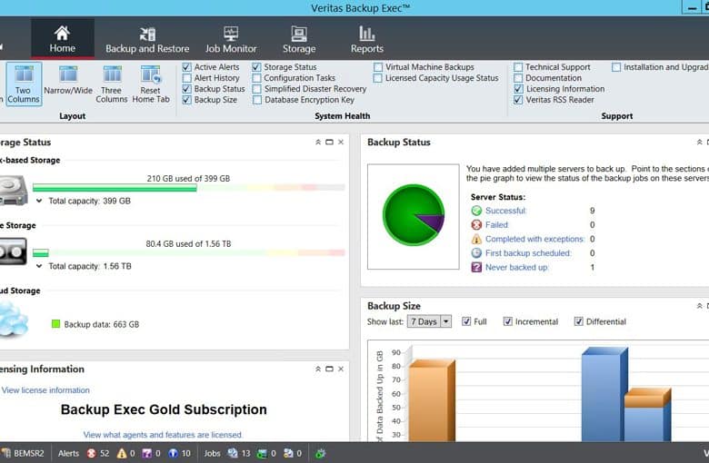The image size is (709, 463).
Task: Open View what agents and features are licensed
Action: 163,435
